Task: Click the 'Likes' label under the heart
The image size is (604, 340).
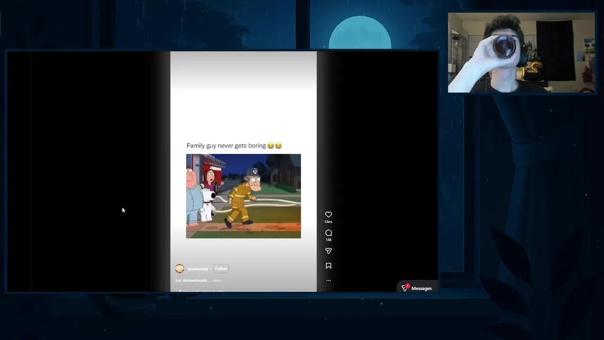Action: pos(328,221)
